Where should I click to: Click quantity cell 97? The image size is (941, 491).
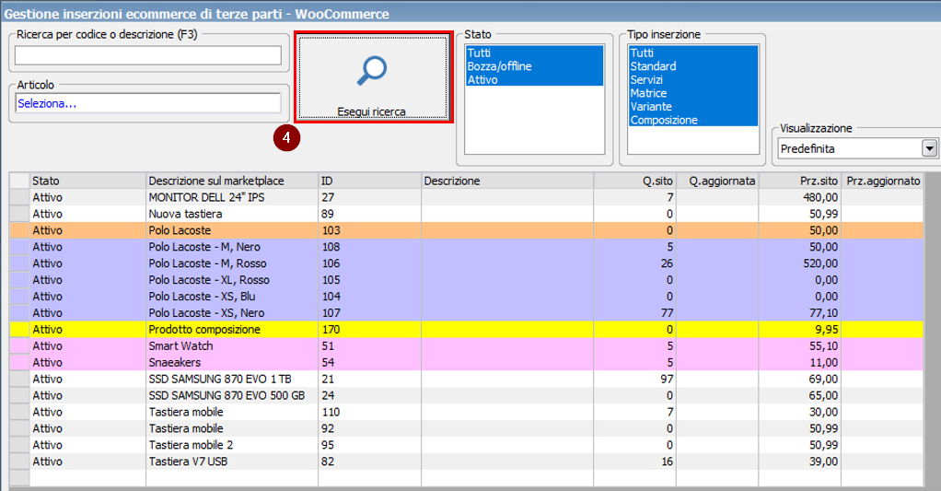[x=635, y=379]
